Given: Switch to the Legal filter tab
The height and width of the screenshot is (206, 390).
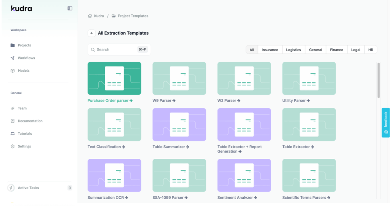Looking at the screenshot, I should tap(356, 50).
